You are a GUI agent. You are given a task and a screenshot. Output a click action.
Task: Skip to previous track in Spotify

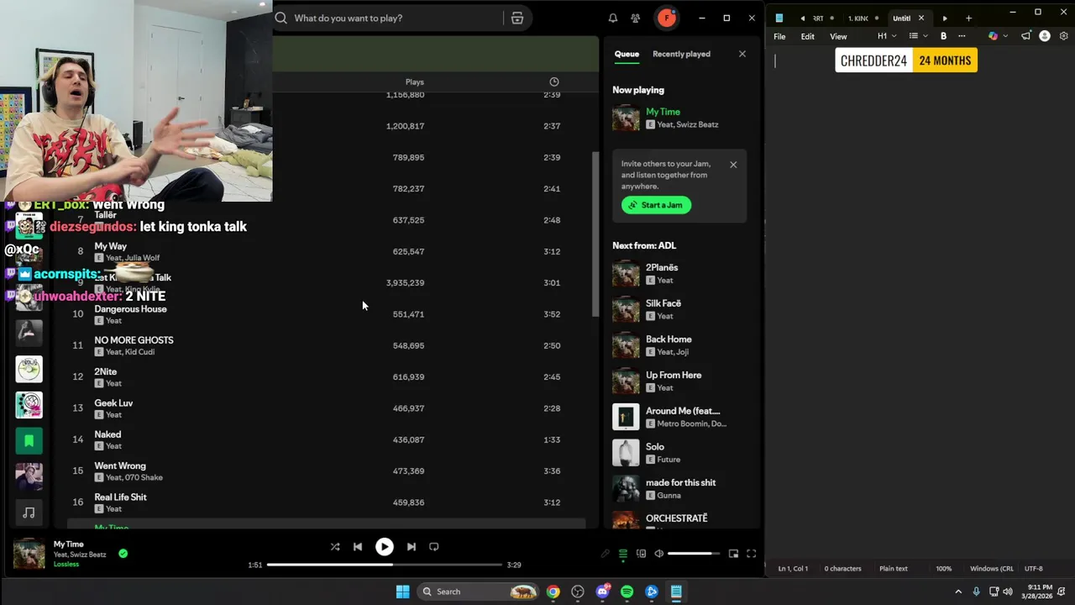point(358,546)
